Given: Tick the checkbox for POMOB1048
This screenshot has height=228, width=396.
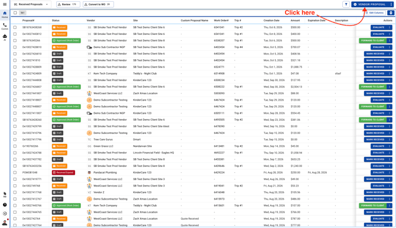Looking at the screenshot, I should pos(15,172).
